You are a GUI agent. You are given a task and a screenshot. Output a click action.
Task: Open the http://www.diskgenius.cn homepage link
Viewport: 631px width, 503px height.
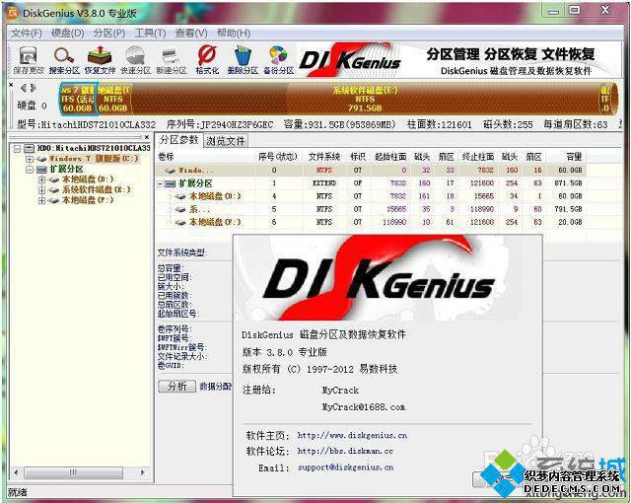(x=352, y=435)
